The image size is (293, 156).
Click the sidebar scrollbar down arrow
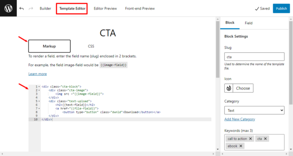pos(291,149)
